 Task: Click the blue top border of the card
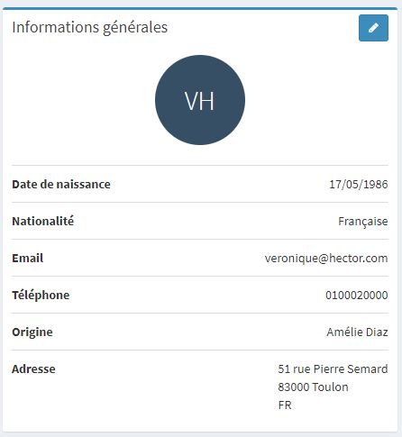pyautogui.click(x=200, y=9)
